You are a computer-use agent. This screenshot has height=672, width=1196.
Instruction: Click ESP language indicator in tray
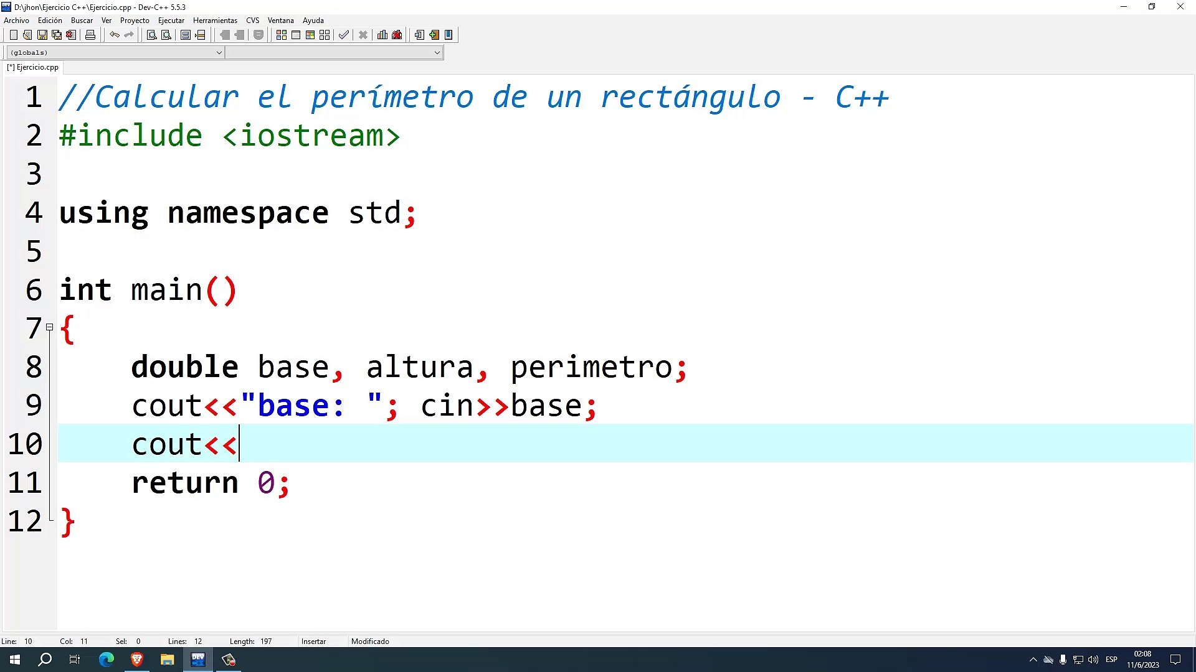(1111, 660)
